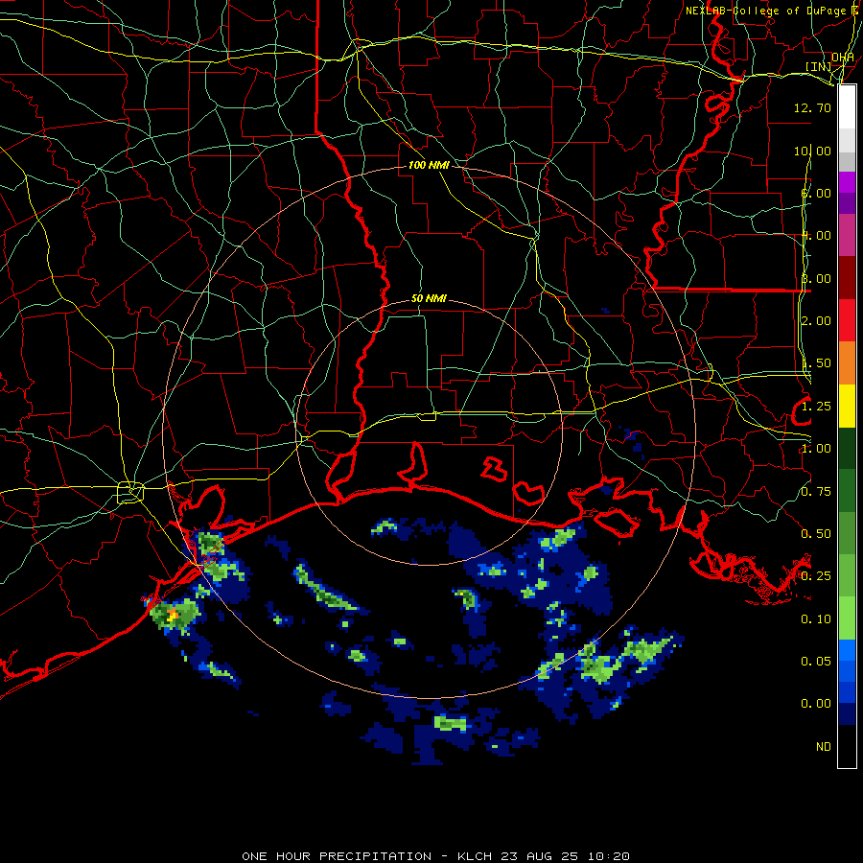Select the '12.70' legend value
This screenshot has width=863, height=863.
click(812, 107)
